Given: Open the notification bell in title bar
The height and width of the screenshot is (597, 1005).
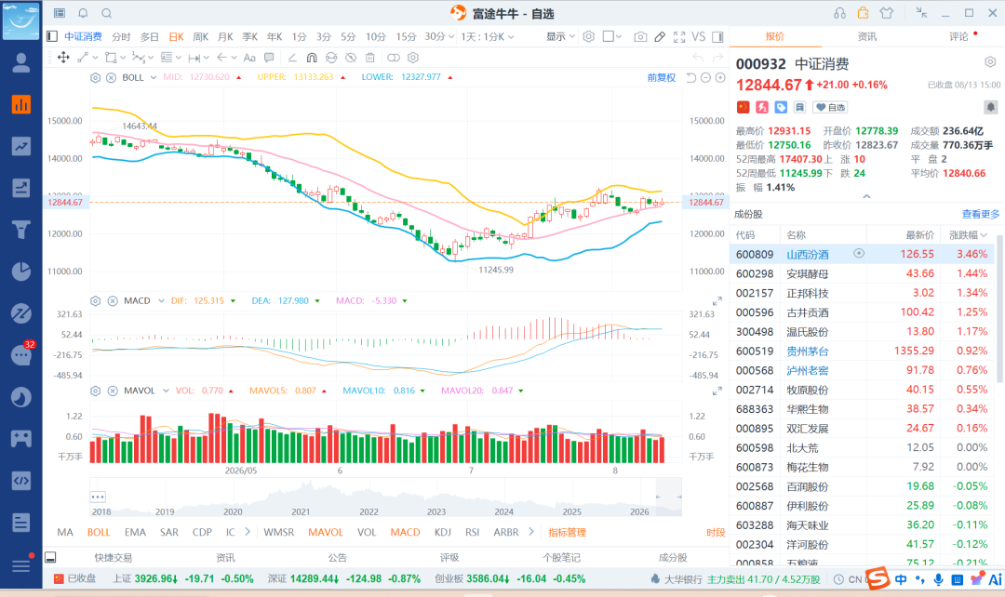Looking at the screenshot, I should pyautogui.click(x=83, y=13).
